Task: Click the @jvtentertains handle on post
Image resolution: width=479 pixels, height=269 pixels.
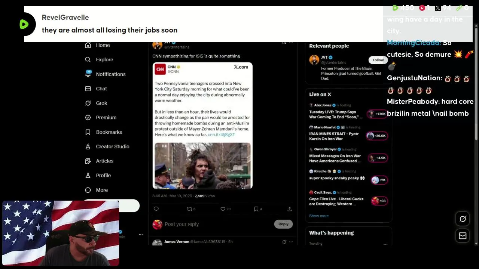Action: tap(177, 47)
